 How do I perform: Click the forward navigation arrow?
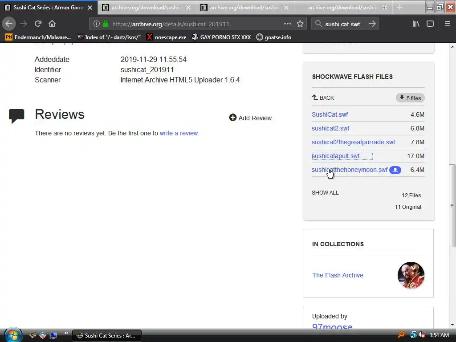point(24,24)
